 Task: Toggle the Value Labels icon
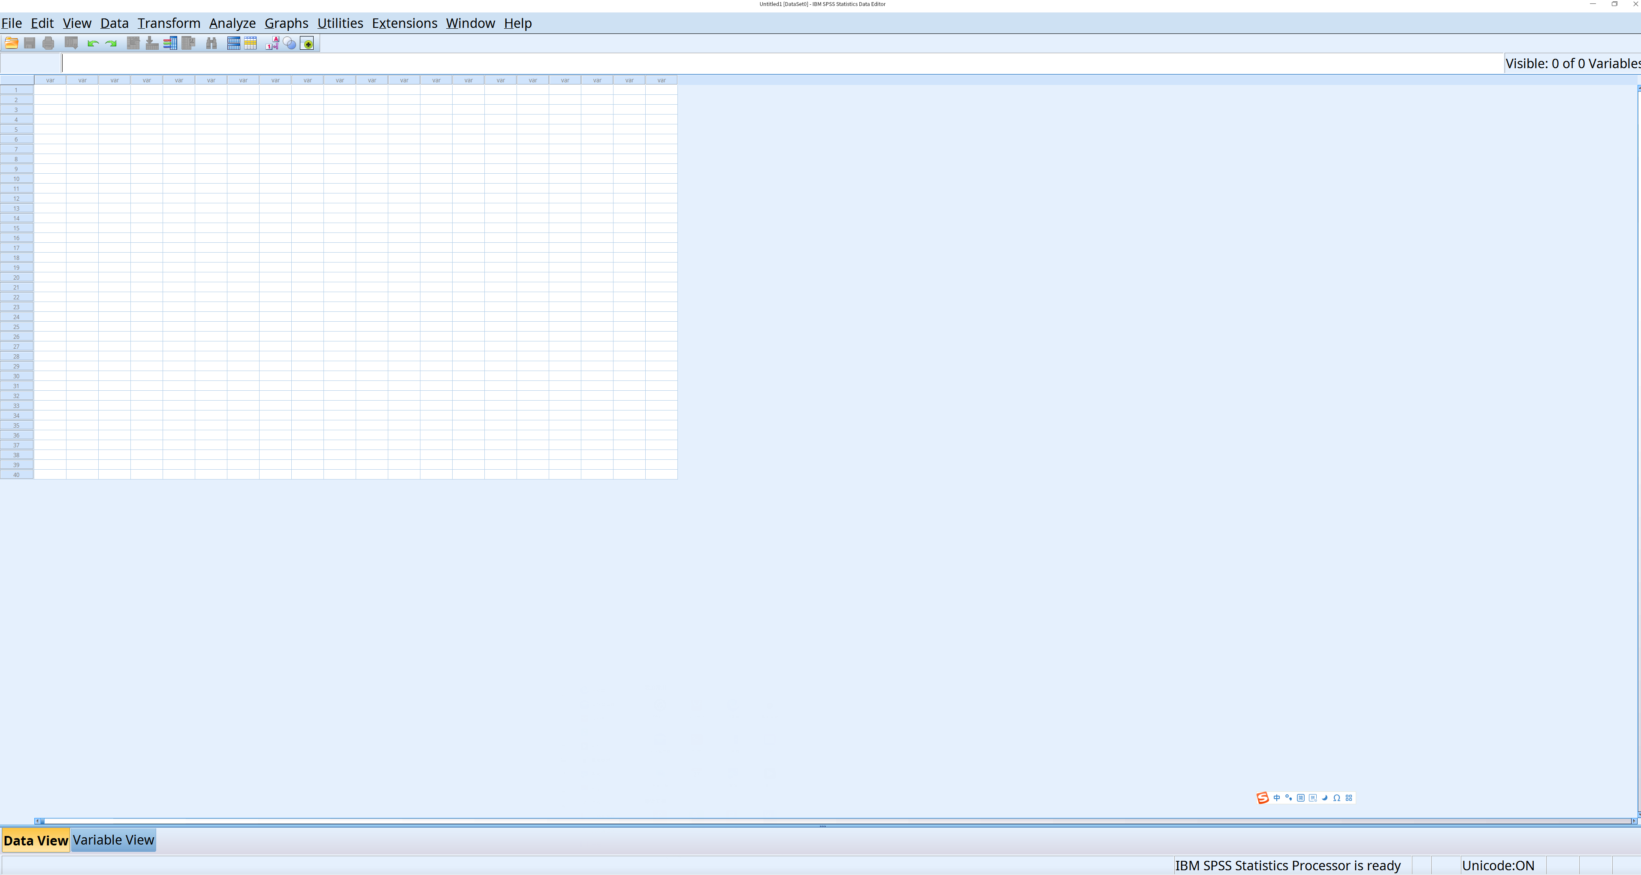[x=272, y=42]
